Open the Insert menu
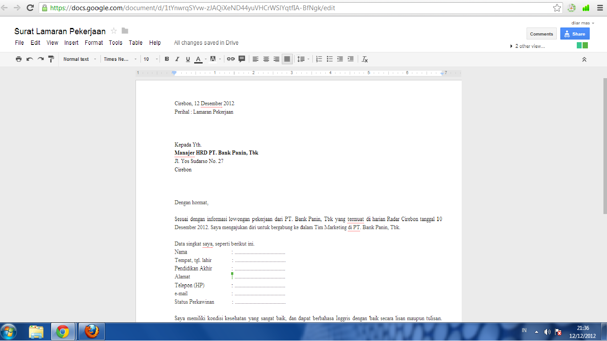The width and height of the screenshot is (607, 341). pyautogui.click(x=71, y=43)
